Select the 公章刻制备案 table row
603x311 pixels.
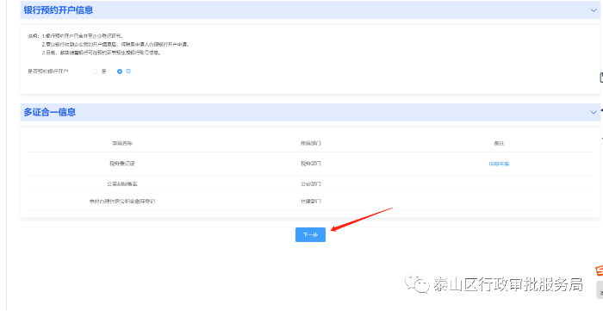[x=310, y=184]
